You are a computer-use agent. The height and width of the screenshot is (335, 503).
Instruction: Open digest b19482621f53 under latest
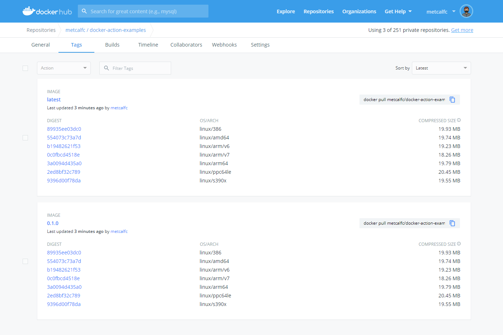pyautogui.click(x=64, y=146)
